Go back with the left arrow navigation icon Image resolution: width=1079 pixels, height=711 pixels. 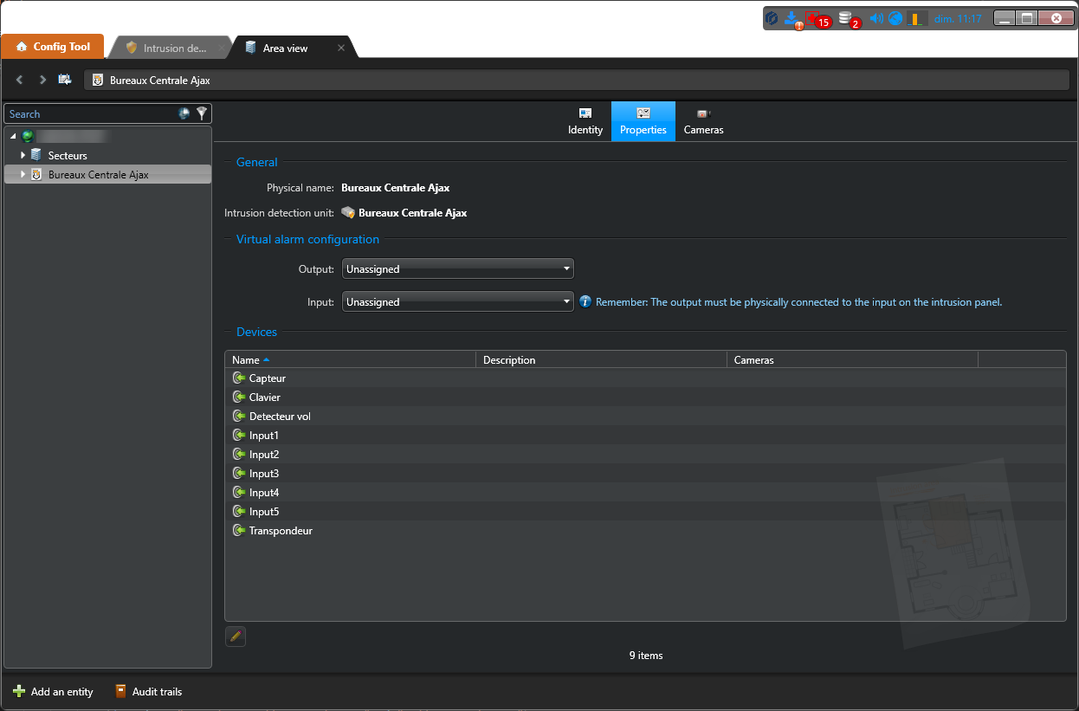[x=20, y=80]
